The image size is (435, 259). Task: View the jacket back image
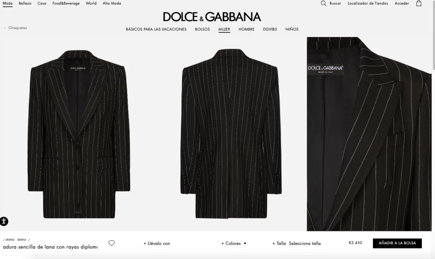coord(231,134)
